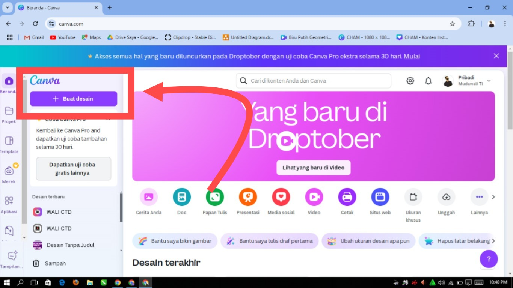Image resolution: width=513 pixels, height=288 pixels.
Task: Open the Chrome extensions puzzle icon
Action: click(x=471, y=24)
